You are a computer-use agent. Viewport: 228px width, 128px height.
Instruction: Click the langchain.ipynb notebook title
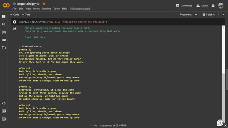[x=28, y=4]
